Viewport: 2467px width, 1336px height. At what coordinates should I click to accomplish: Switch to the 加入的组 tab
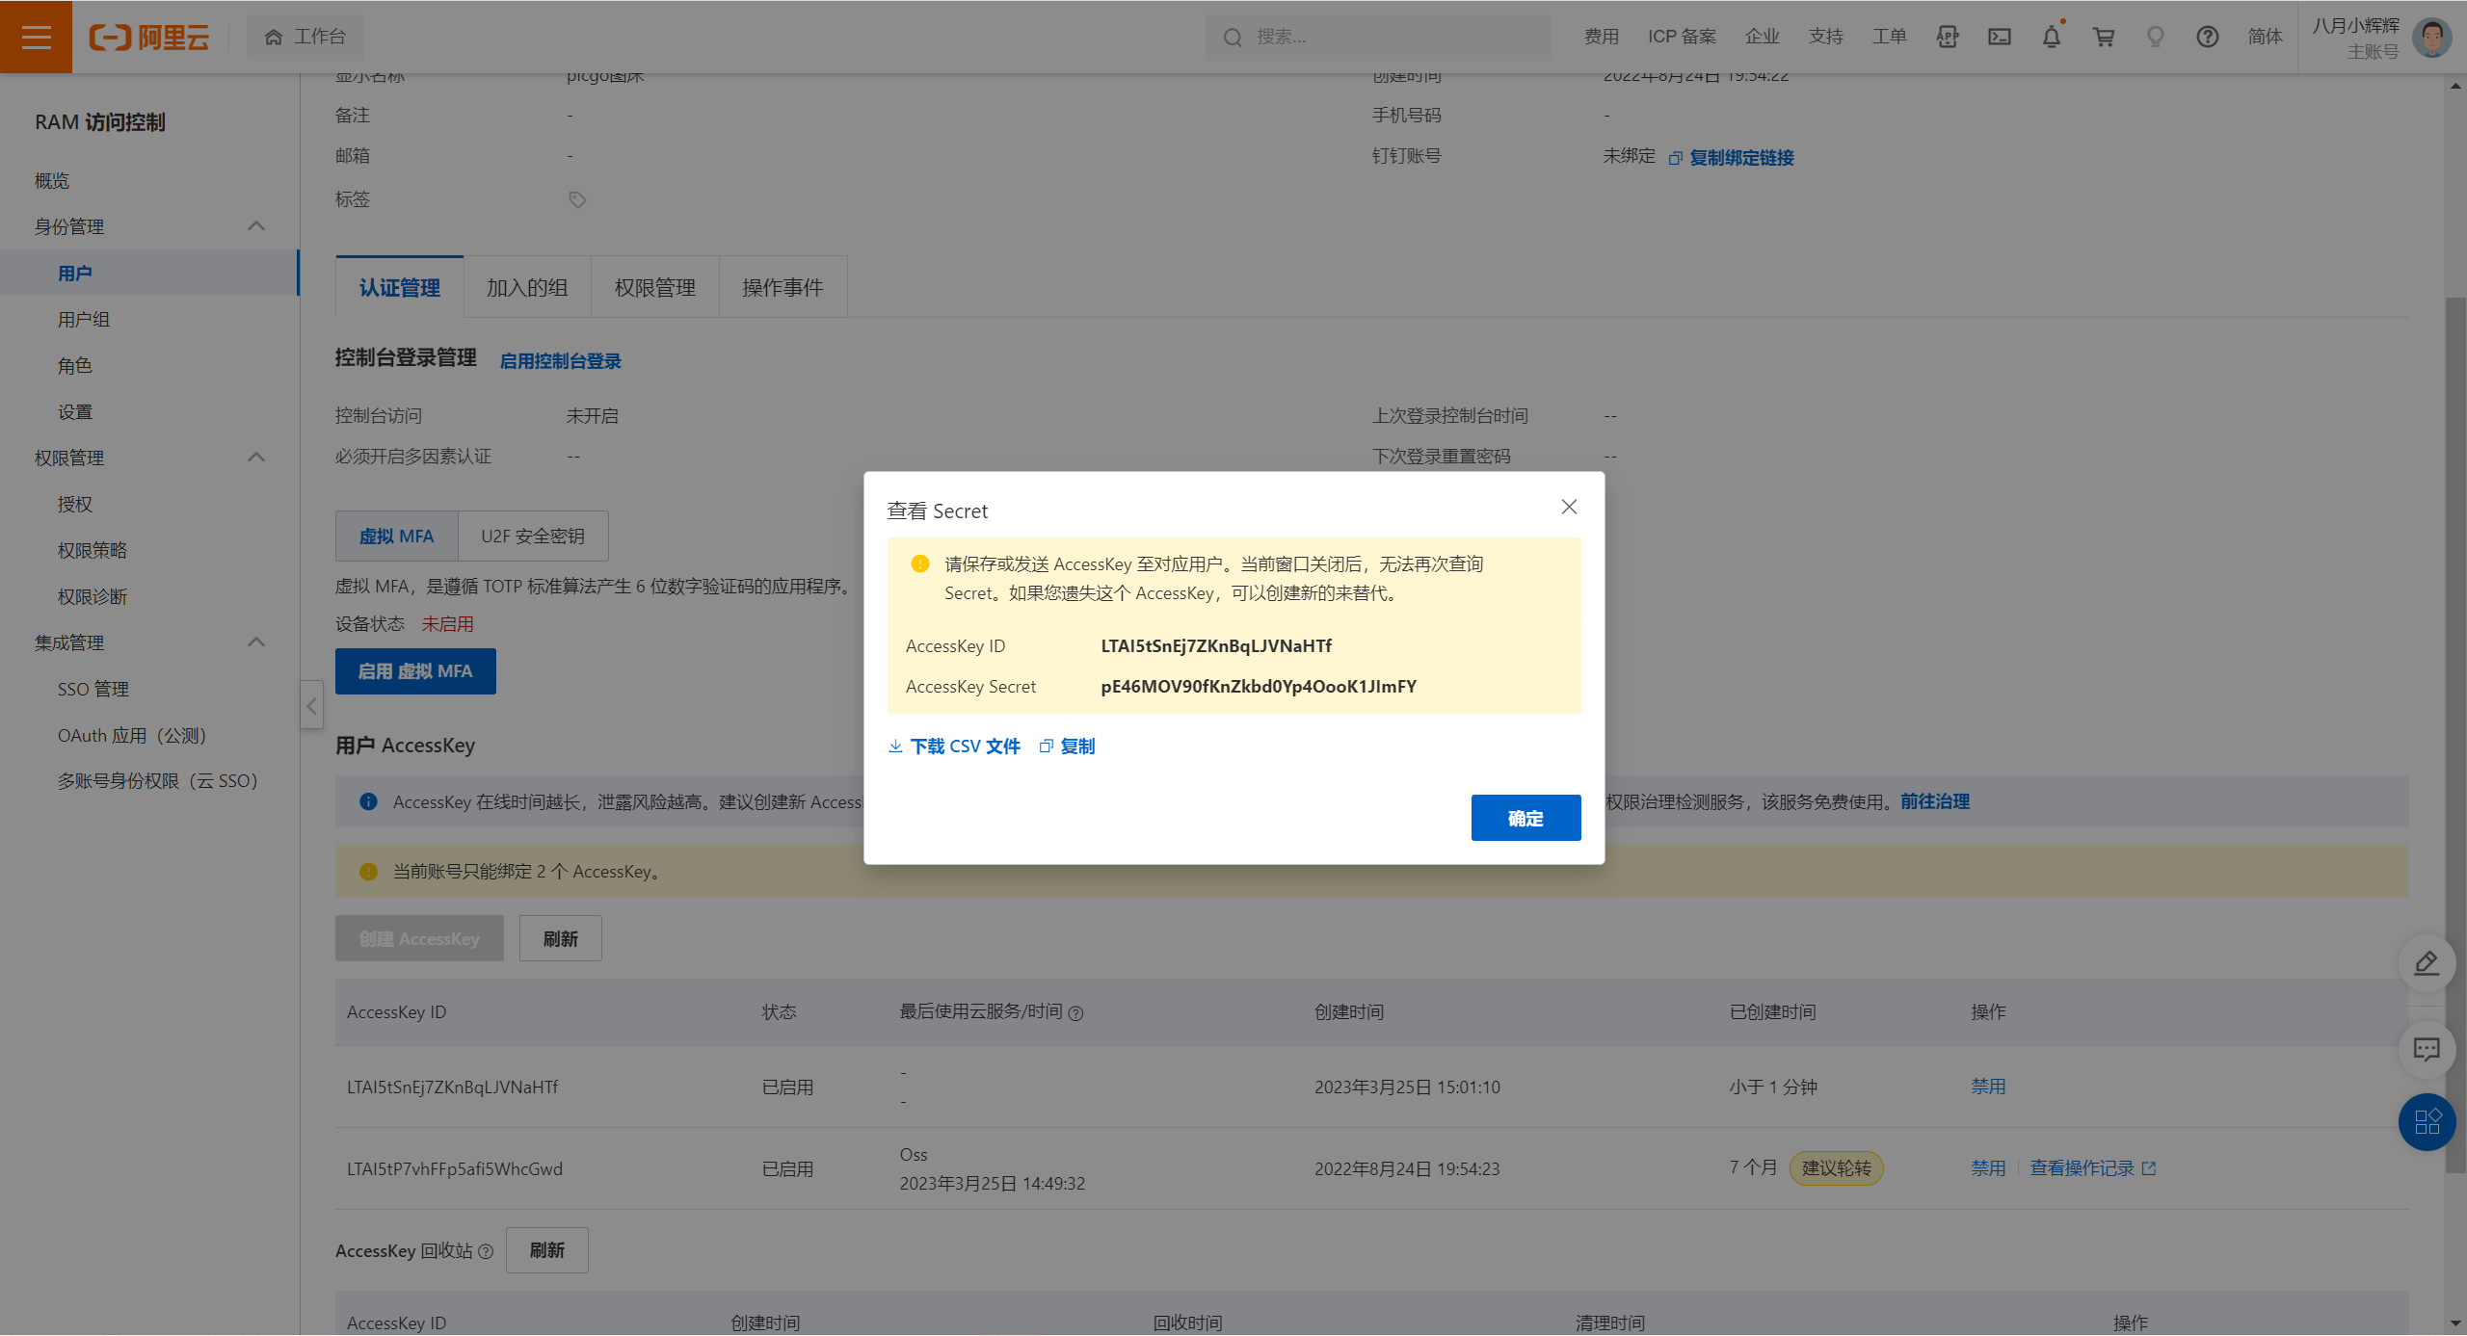(526, 288)
